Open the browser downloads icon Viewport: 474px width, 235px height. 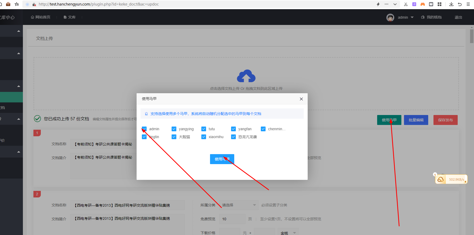click(451, 4)
